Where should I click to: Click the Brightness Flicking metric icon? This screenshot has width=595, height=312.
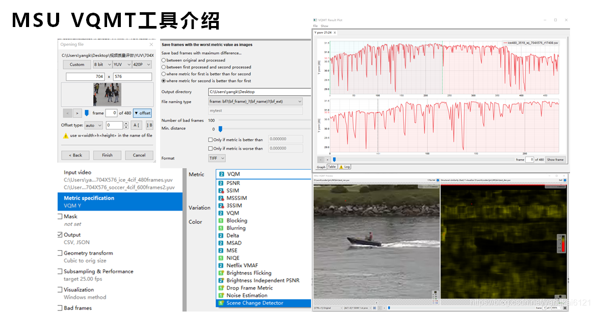pos(221,273)
